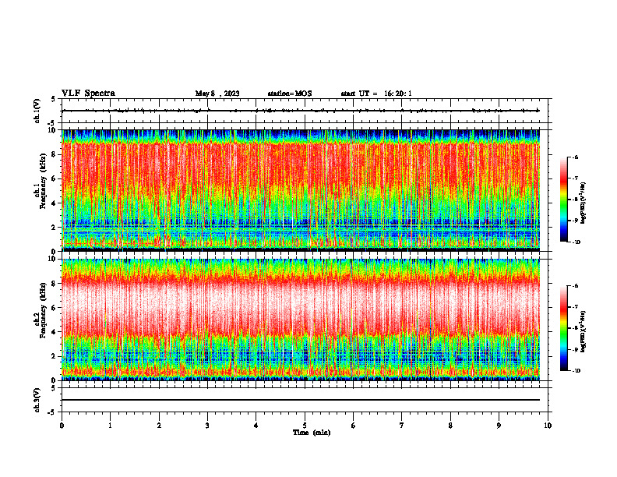Viewport: 617px width, 477px height.
Task: Click the "8" kHz tick on ch.1 spectrogram axis
Action: (x=55, y=154)
